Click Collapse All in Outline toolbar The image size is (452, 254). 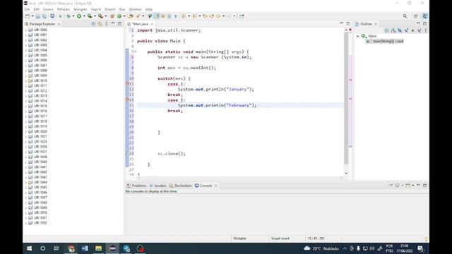(x=387, y=30)
